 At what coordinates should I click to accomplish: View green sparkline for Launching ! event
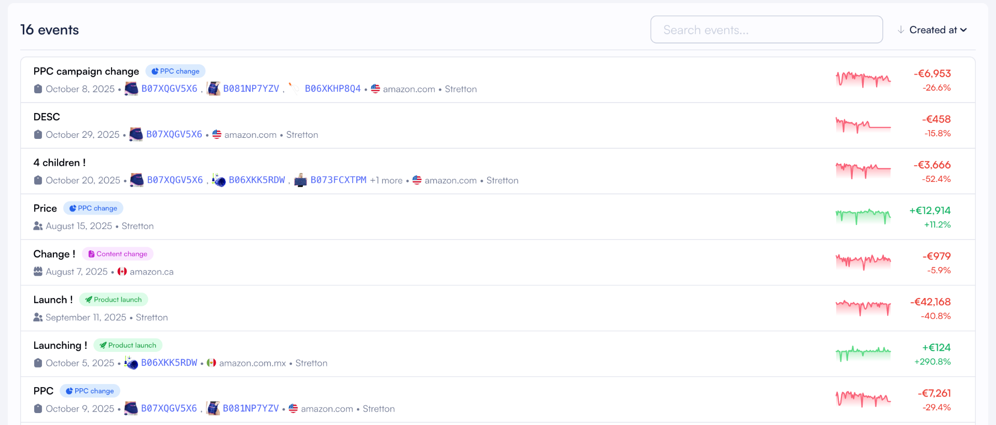click(863, 353)
